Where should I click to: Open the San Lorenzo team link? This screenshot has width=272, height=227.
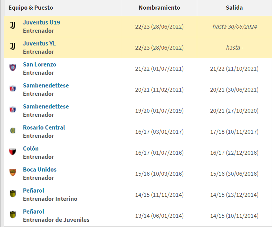(x=40, y=64)
